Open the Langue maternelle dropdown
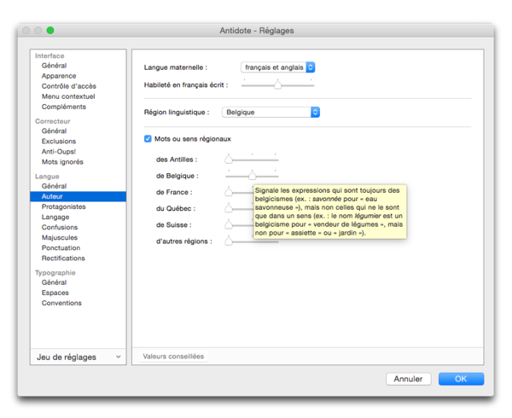This screenshot has height=418, width=512. coord(278,67)
